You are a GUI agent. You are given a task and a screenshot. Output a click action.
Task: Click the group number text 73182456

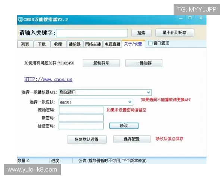pyautogui.click(x=66, y=63)
